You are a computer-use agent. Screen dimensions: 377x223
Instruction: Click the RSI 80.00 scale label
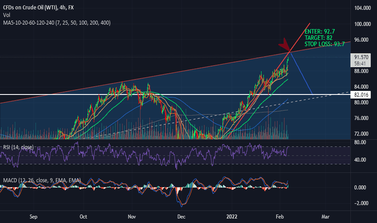pos(360,142)
